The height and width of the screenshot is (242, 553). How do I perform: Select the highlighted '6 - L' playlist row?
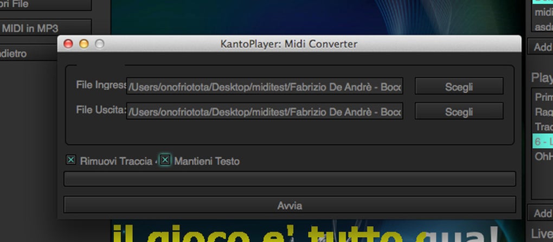[x=542, y=142]
